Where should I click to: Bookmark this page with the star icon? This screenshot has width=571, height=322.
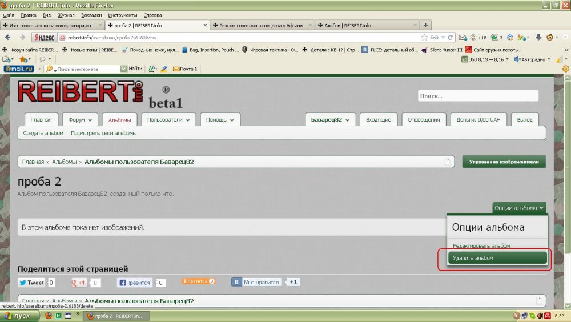(x=424, y=38)
